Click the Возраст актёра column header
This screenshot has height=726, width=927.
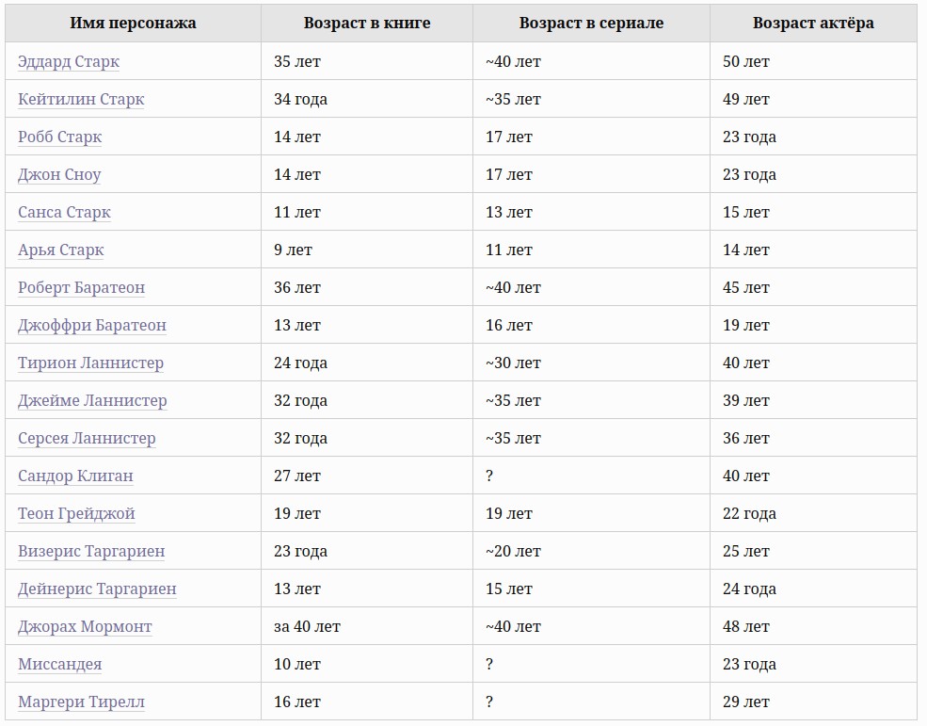[813, 24]
